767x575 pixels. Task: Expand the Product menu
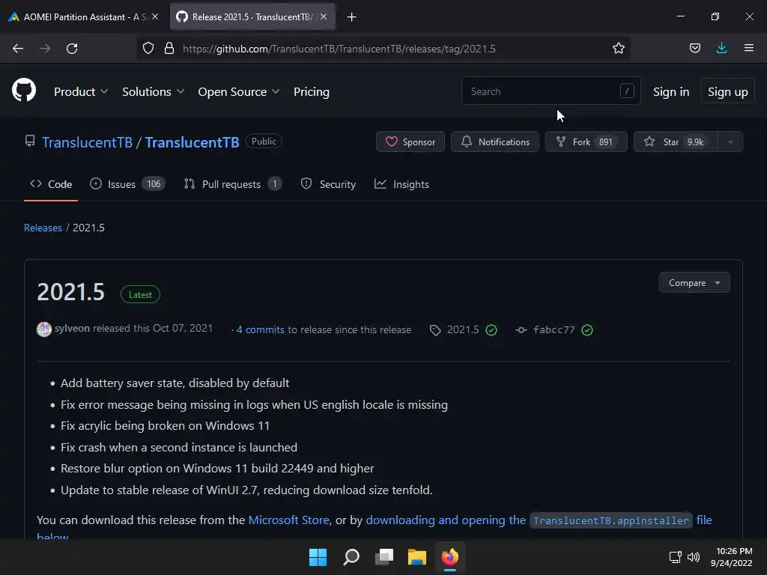(81, 91)
